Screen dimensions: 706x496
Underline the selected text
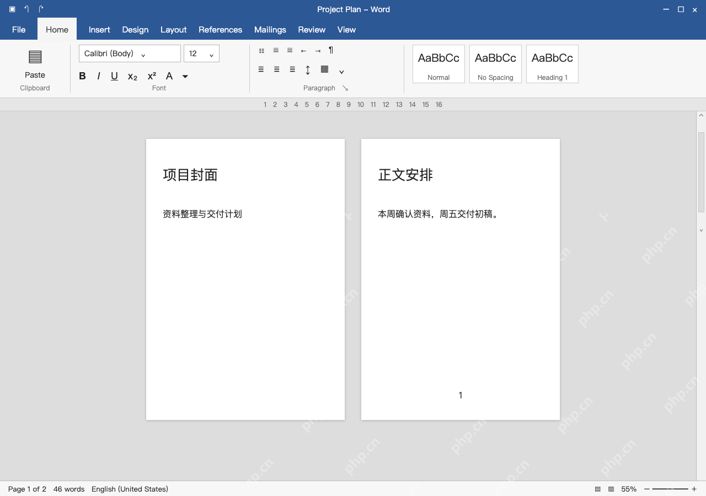[114, 76]
